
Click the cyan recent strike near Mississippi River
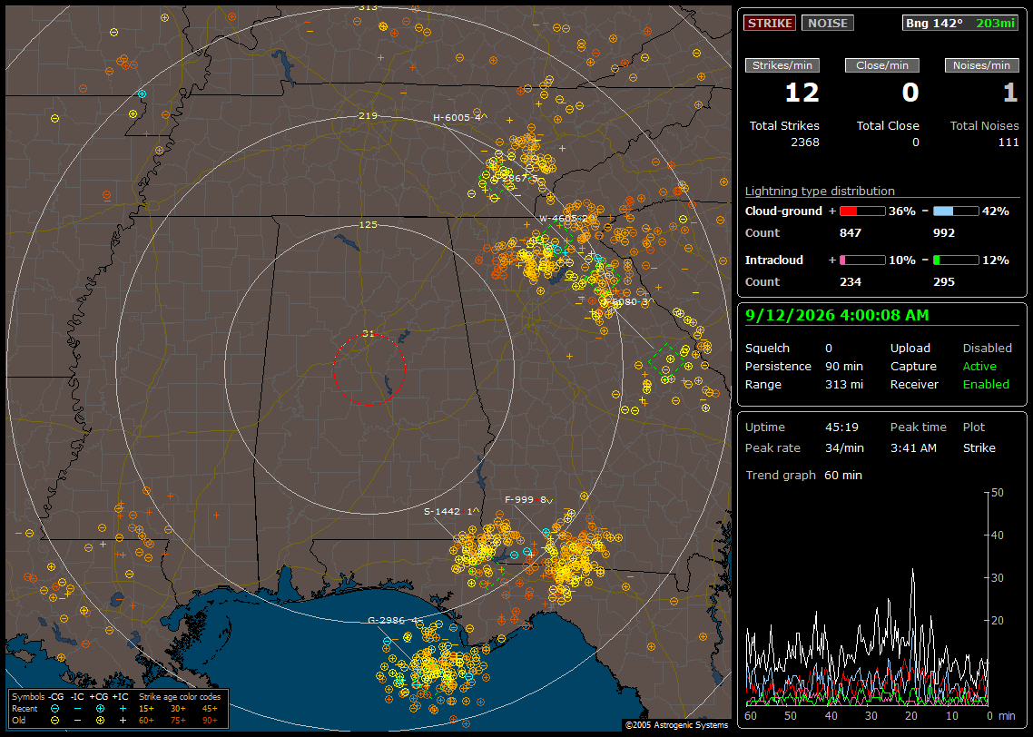(142, 94)
